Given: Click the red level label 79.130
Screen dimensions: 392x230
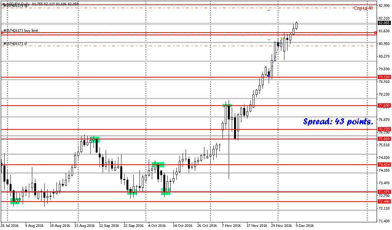Looking at the screenshot, I should (384, 77).
